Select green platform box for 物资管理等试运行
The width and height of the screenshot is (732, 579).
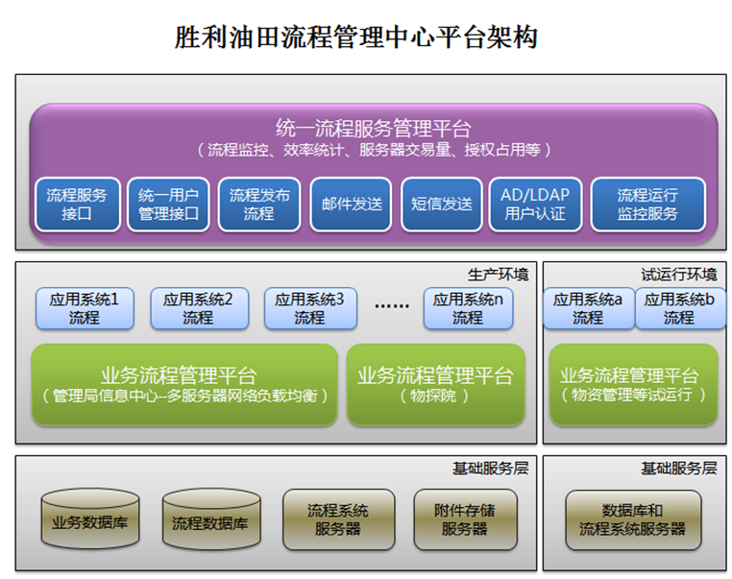coord(633,384)
